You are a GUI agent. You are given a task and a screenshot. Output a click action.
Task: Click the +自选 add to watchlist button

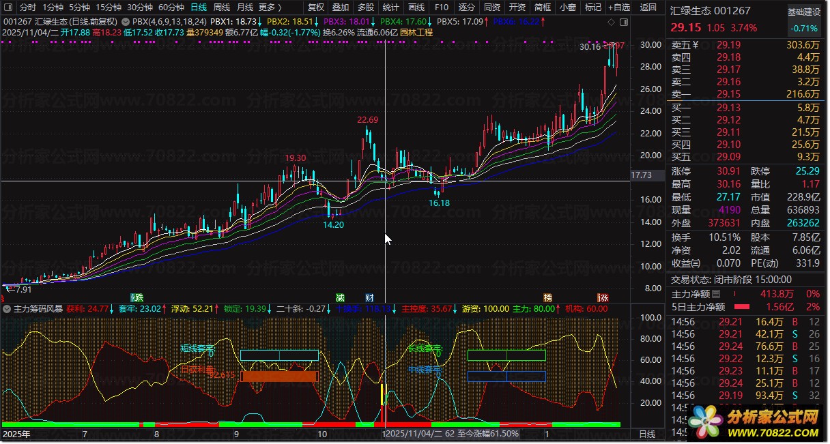pyautogui.click(x=618, y=8)
